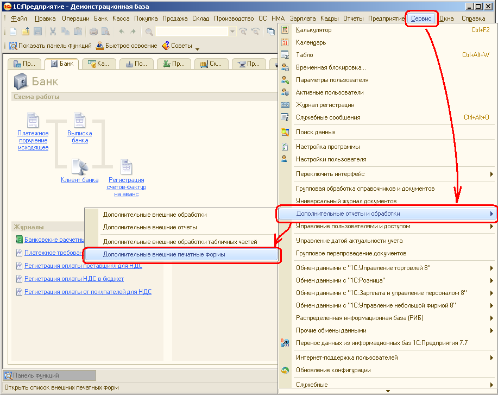Open the Банк menu in the menu bar
This screenshot has width=498, height=395.
pyautogui.click(x=100, y=18)
